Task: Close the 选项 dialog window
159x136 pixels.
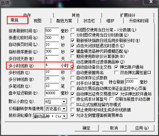Action: (151, 2)
